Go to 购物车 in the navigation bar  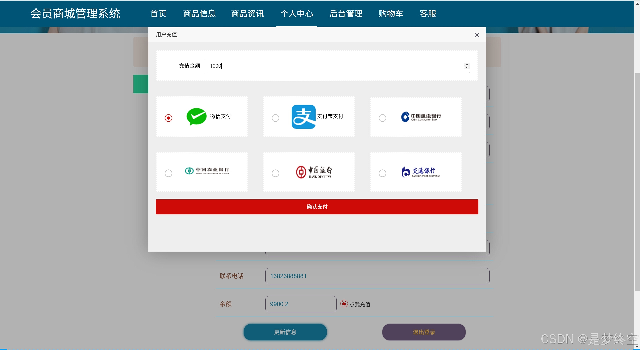pos(391,14)
